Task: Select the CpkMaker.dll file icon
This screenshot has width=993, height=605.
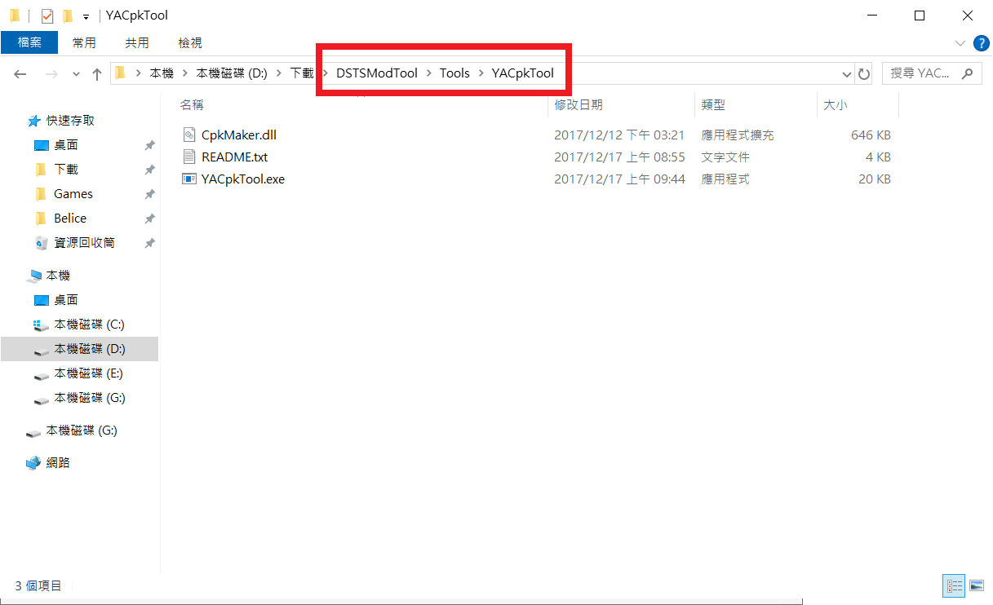Action: click(189, 135)
